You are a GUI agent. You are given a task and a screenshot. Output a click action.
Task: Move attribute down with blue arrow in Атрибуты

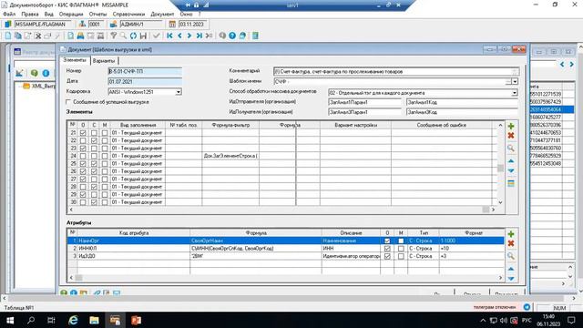(511, 279)
